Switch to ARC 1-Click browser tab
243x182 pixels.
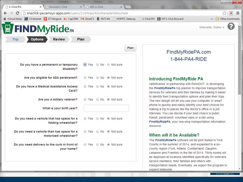104,7
